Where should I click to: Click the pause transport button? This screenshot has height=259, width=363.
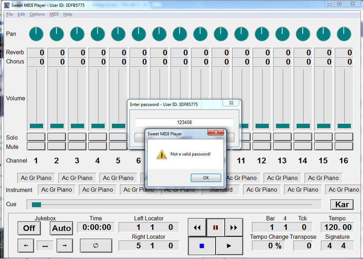[x=216, y=227]
